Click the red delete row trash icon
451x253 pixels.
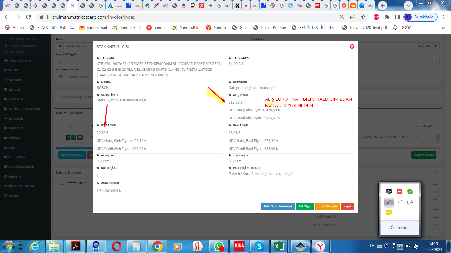click(62, 137)
